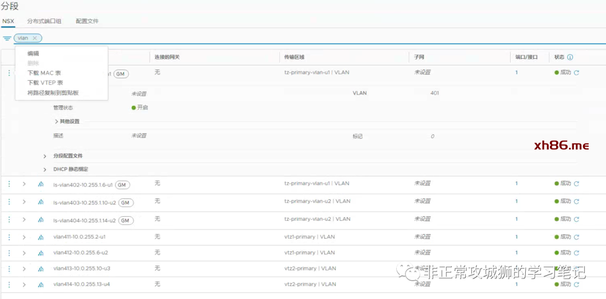The height and width of the screenshot is (299, 606).
Task: Refresh status for vlan411-10.0.255.2-u1 row
Action: pos(576,237)
